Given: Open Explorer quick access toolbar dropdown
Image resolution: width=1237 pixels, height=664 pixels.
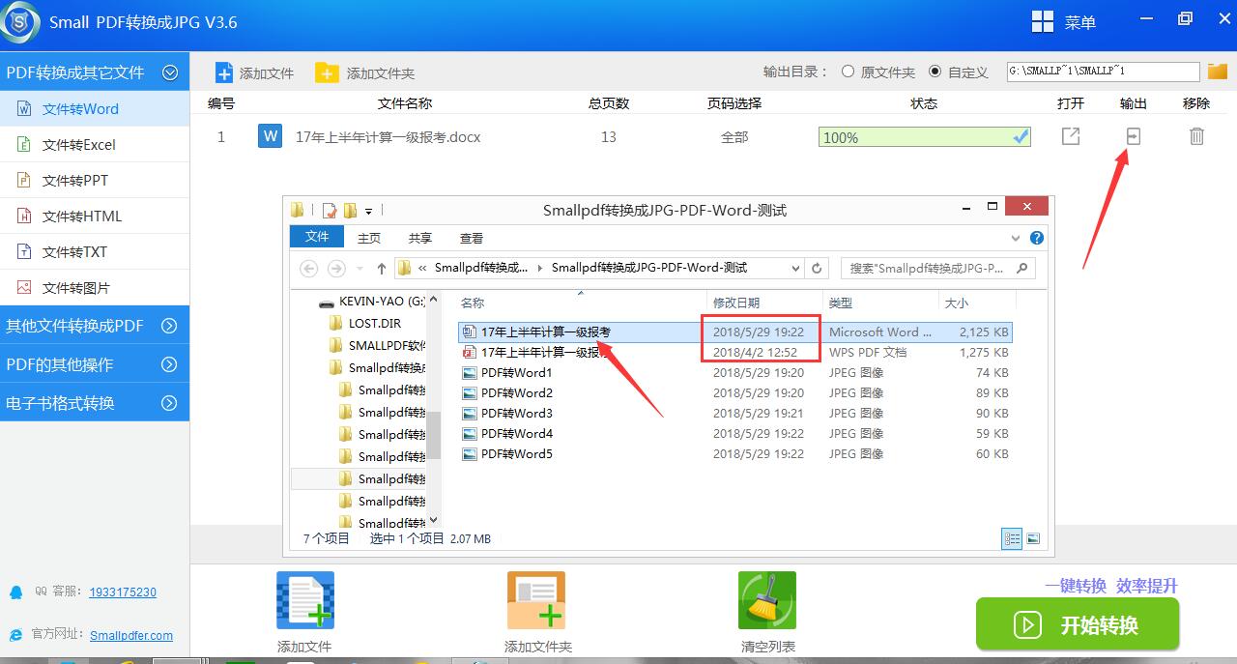Looking at the screenshot, I should 369,211.
